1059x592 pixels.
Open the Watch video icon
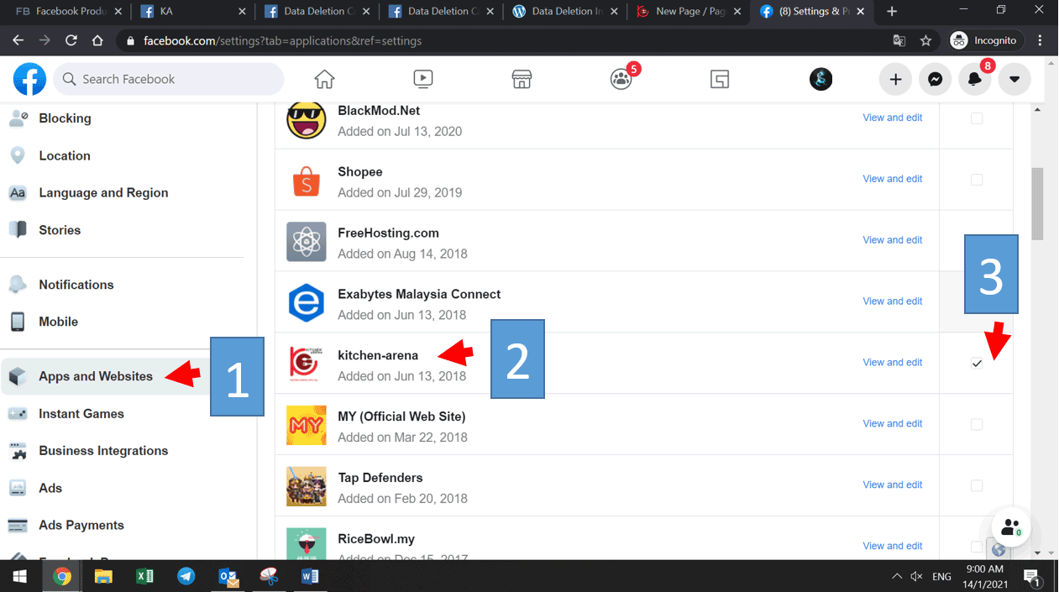[423, 79]
